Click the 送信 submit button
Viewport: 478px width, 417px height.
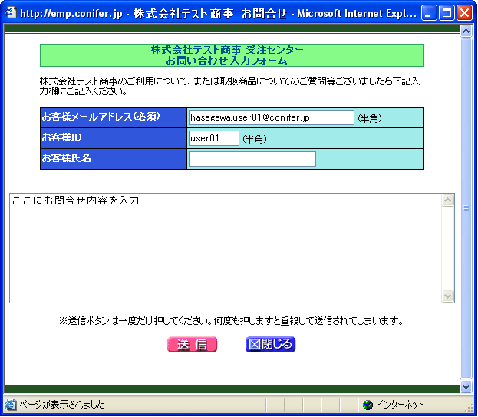pyautogui.click(x=192, y=344)
